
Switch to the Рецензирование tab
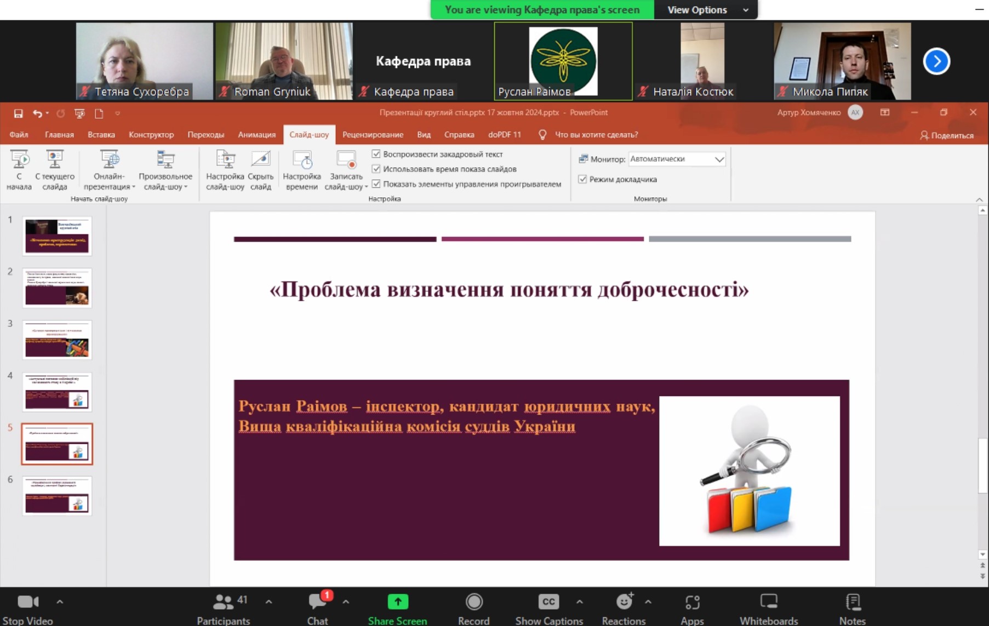point(373,135)
